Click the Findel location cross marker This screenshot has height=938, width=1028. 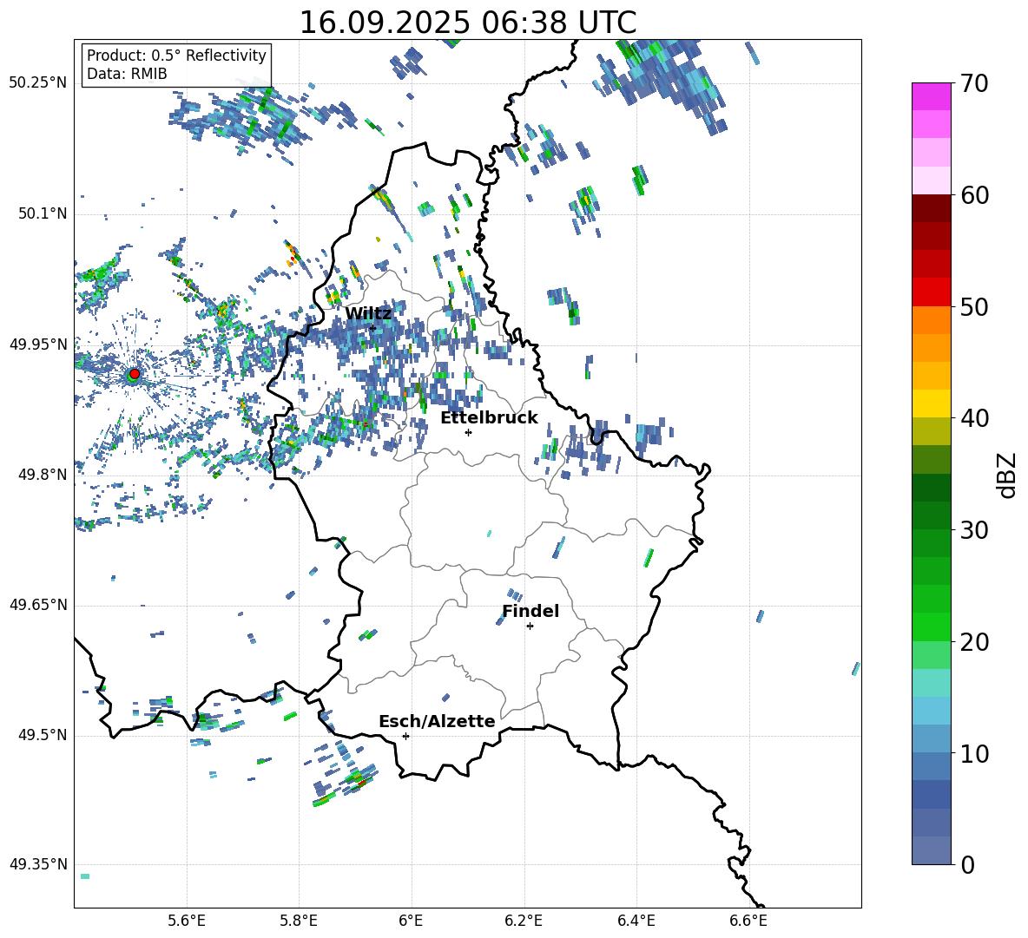530,626
